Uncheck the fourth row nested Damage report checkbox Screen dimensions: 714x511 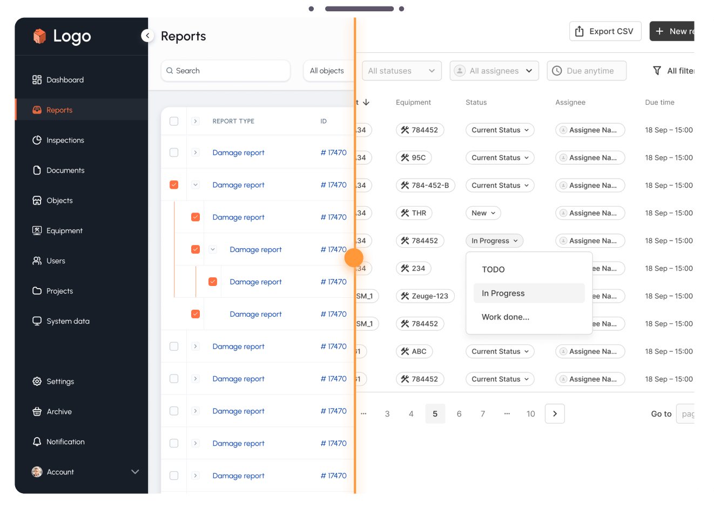[196, 249]
